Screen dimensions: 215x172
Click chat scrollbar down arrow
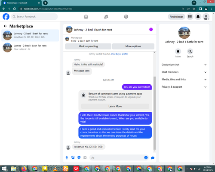[x=154, y=151]
